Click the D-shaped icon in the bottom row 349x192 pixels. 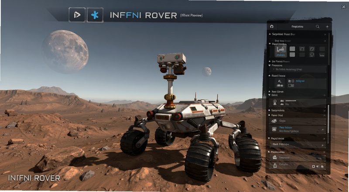pyautogui.click(x=313, y=166)
